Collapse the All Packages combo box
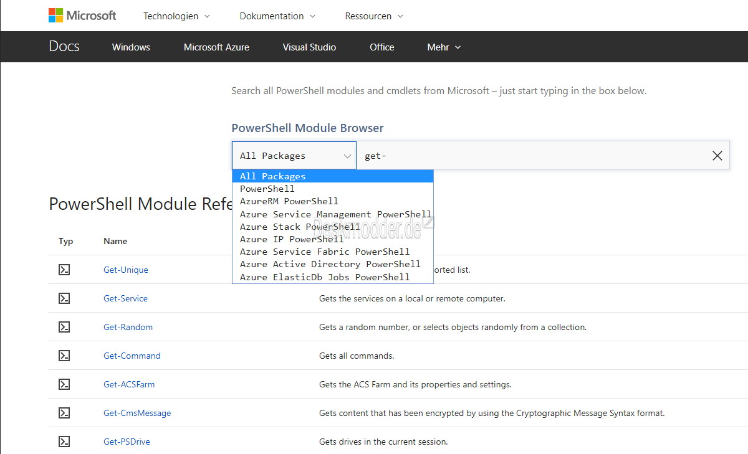This screenshot has height=454, width=748. [x=294, y=156]
